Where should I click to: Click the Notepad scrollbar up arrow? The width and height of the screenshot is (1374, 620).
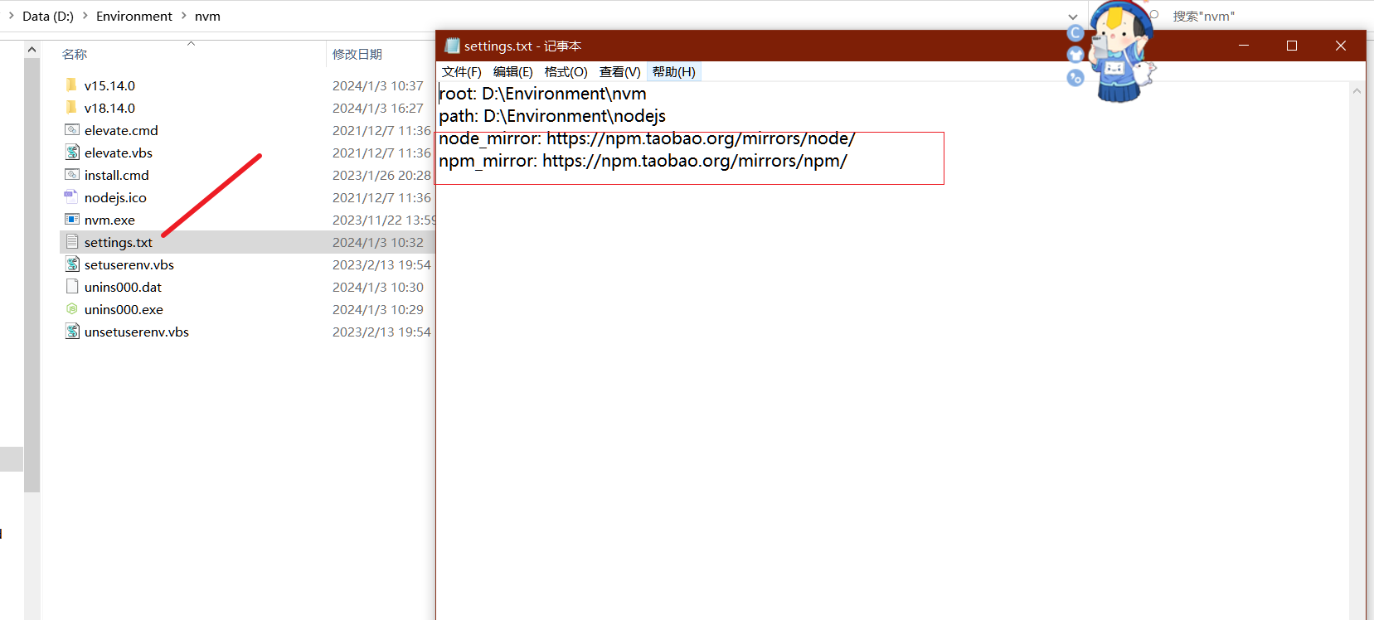point(1357,91)
